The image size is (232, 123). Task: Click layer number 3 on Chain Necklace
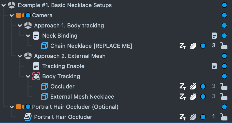tap(213, 46)
